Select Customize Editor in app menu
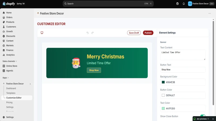The image size is (216, 121). tap(17, 98)
